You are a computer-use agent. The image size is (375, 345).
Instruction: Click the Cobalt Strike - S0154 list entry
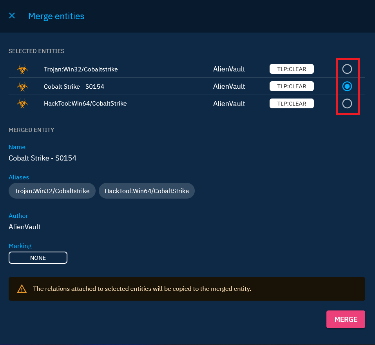point(74,86)
